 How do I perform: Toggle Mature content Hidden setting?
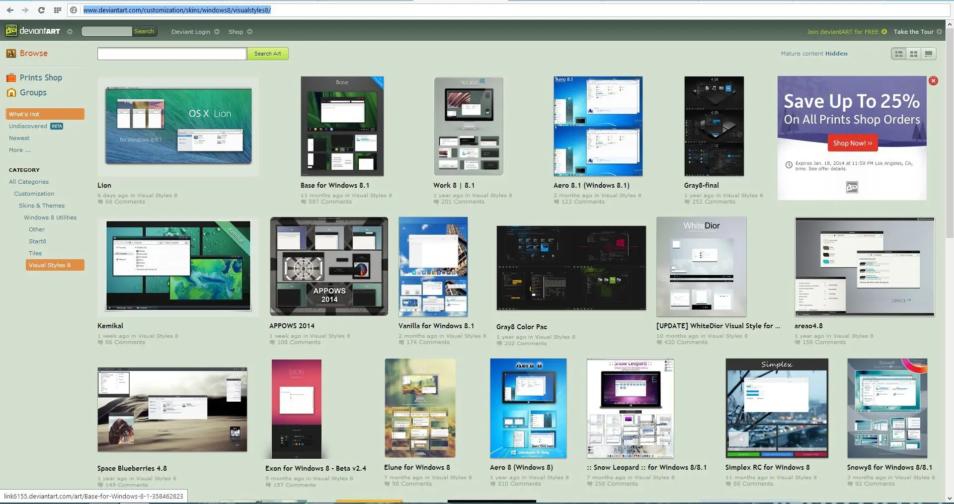814,54
